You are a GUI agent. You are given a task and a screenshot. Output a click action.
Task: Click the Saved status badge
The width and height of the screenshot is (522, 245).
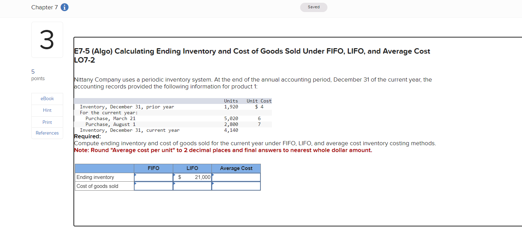click(x=313, y=7)
